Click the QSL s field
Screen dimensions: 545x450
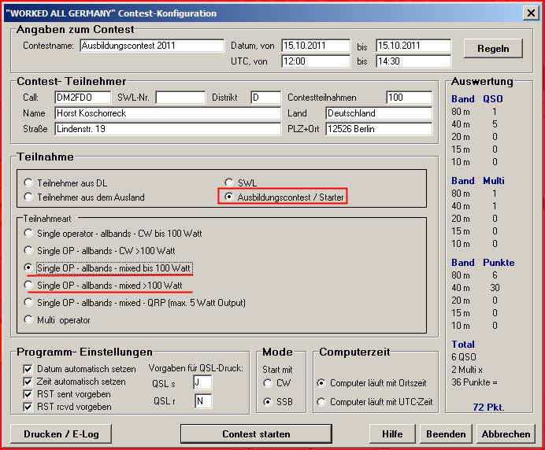tap(202, 382)
